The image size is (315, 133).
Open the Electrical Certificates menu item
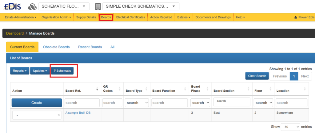(130, 17)
